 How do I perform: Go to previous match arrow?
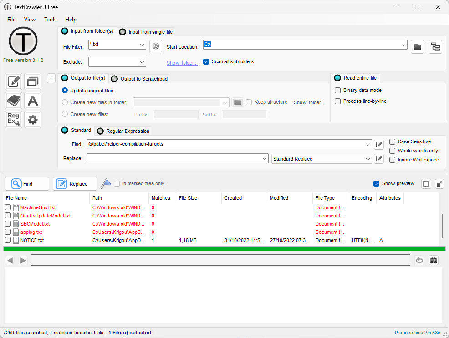coord(10,260)
